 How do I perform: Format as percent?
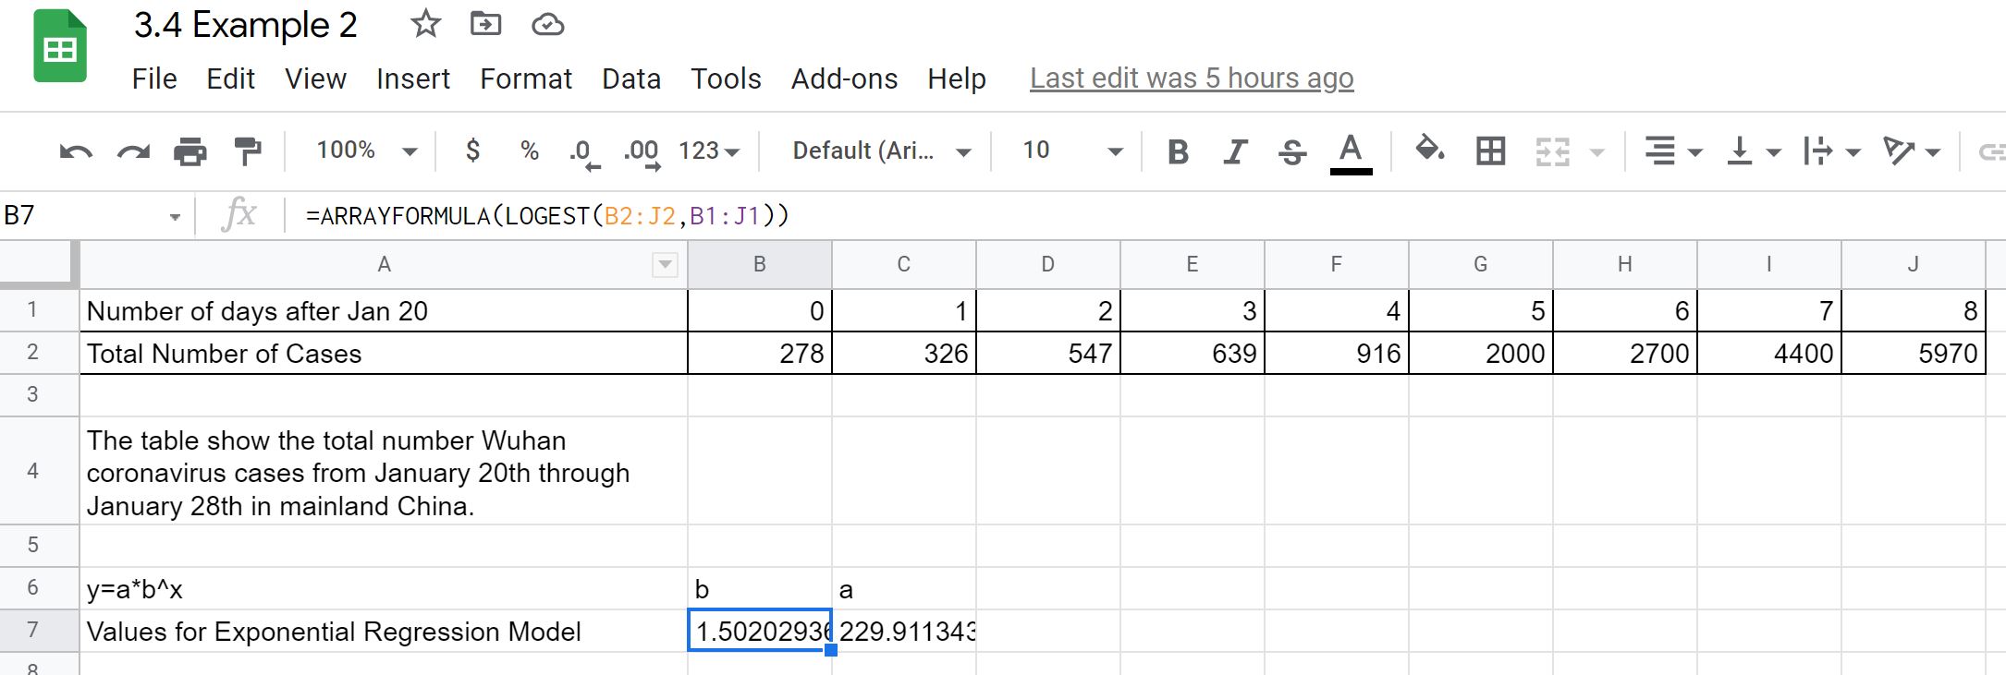pyautogui.click(x=530, y=151)
